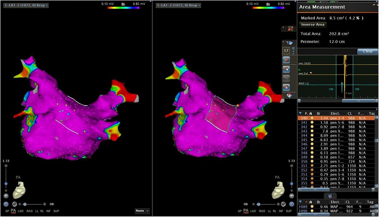
Task: Select point 1089 row in lower table
Action: coord(336,207)
